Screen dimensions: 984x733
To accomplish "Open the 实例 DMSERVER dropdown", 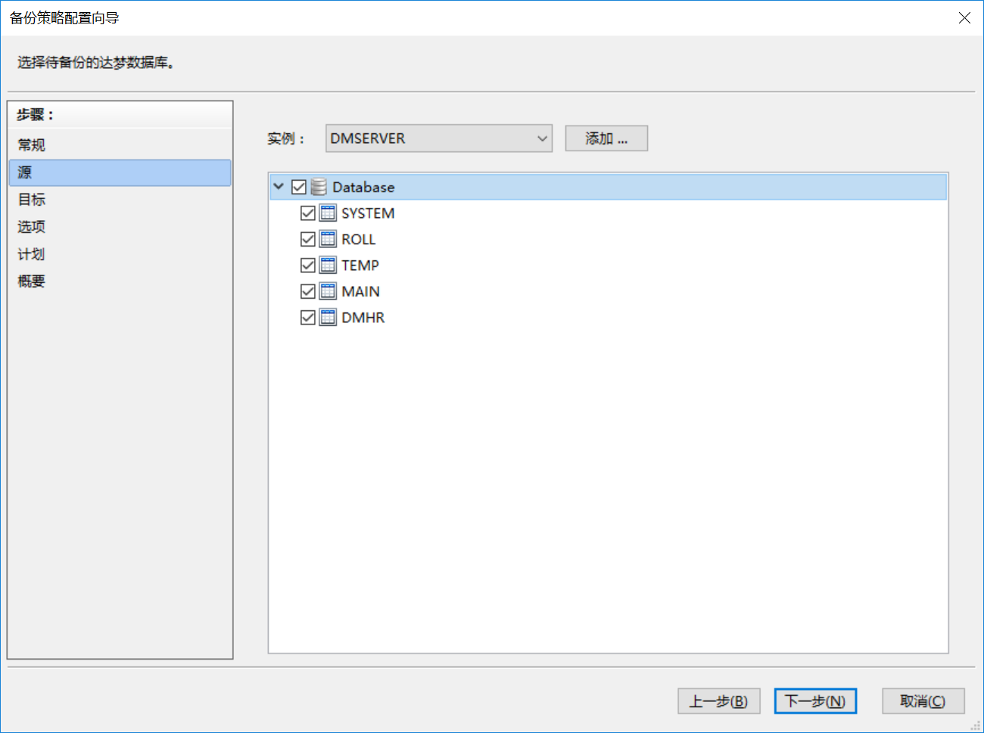I will pyautogui.click(x=439, y=138).
